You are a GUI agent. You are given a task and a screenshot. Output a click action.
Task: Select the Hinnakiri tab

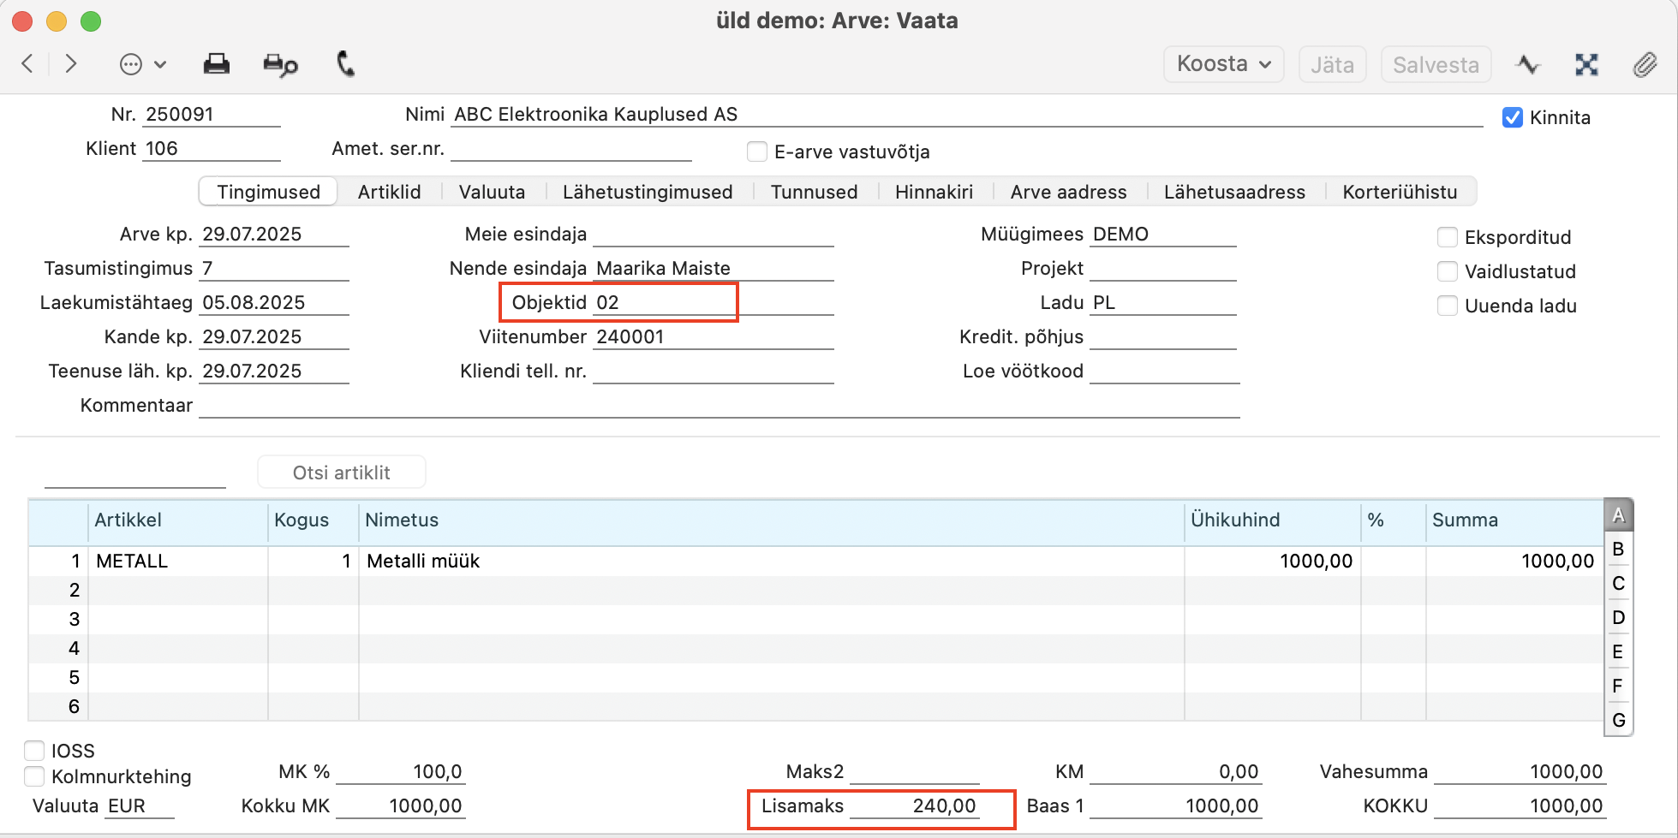click(x=934, y=192)
